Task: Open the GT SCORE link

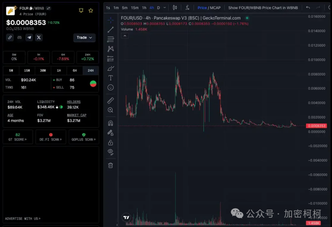Action: click(18, 137)
